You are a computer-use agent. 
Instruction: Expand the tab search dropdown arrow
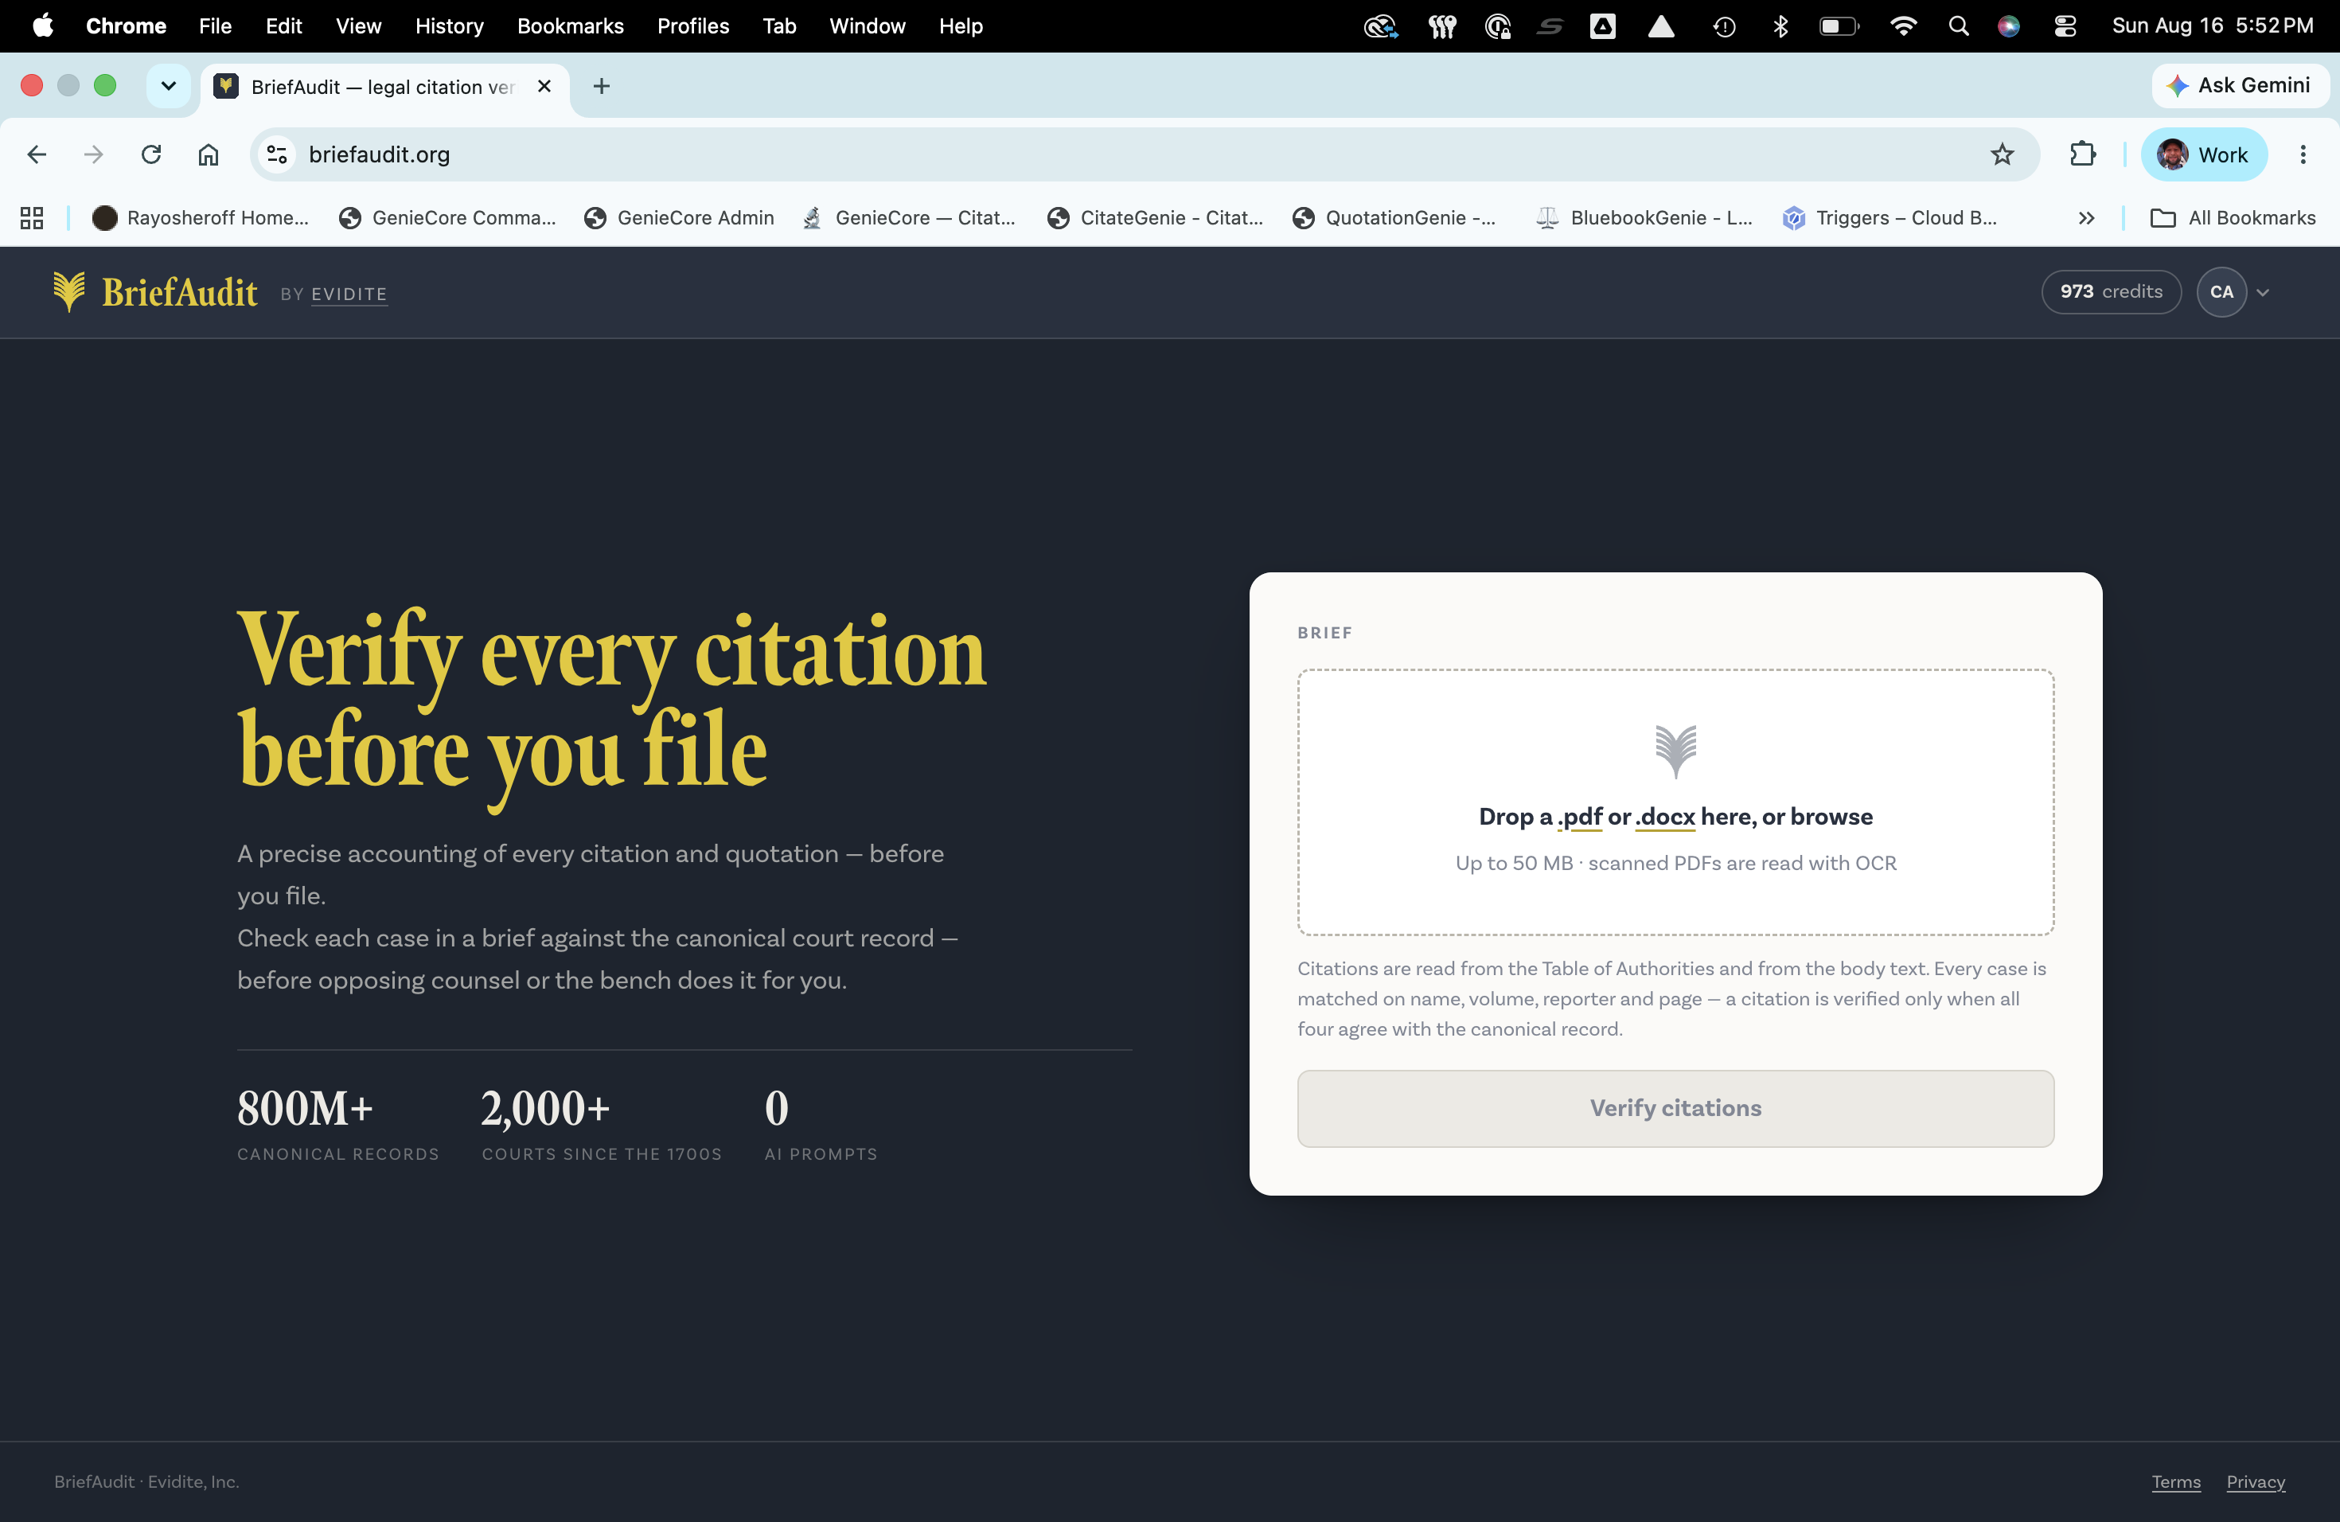(x=168, y=87)
